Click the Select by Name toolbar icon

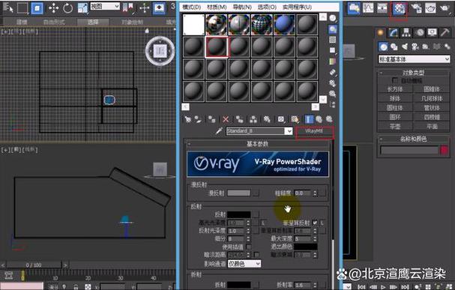8,7
